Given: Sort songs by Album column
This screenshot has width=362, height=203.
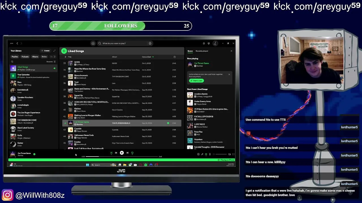Looking at the screenshot, I should tap(115, 57).
